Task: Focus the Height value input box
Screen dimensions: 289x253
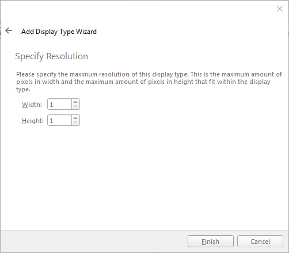Action: [x=59, y=120]
